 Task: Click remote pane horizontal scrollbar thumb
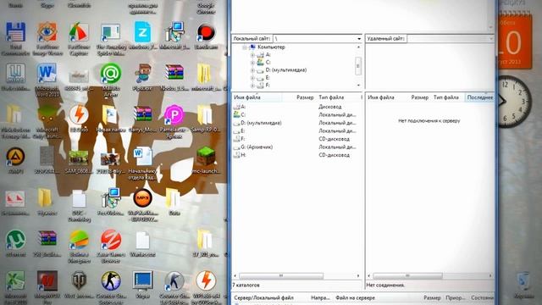pos(407,275)
